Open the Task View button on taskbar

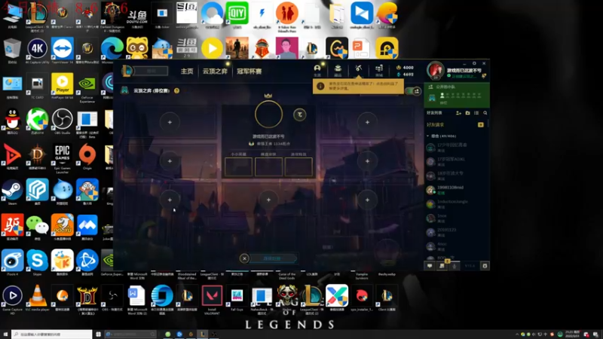click(x=99, y=334)
